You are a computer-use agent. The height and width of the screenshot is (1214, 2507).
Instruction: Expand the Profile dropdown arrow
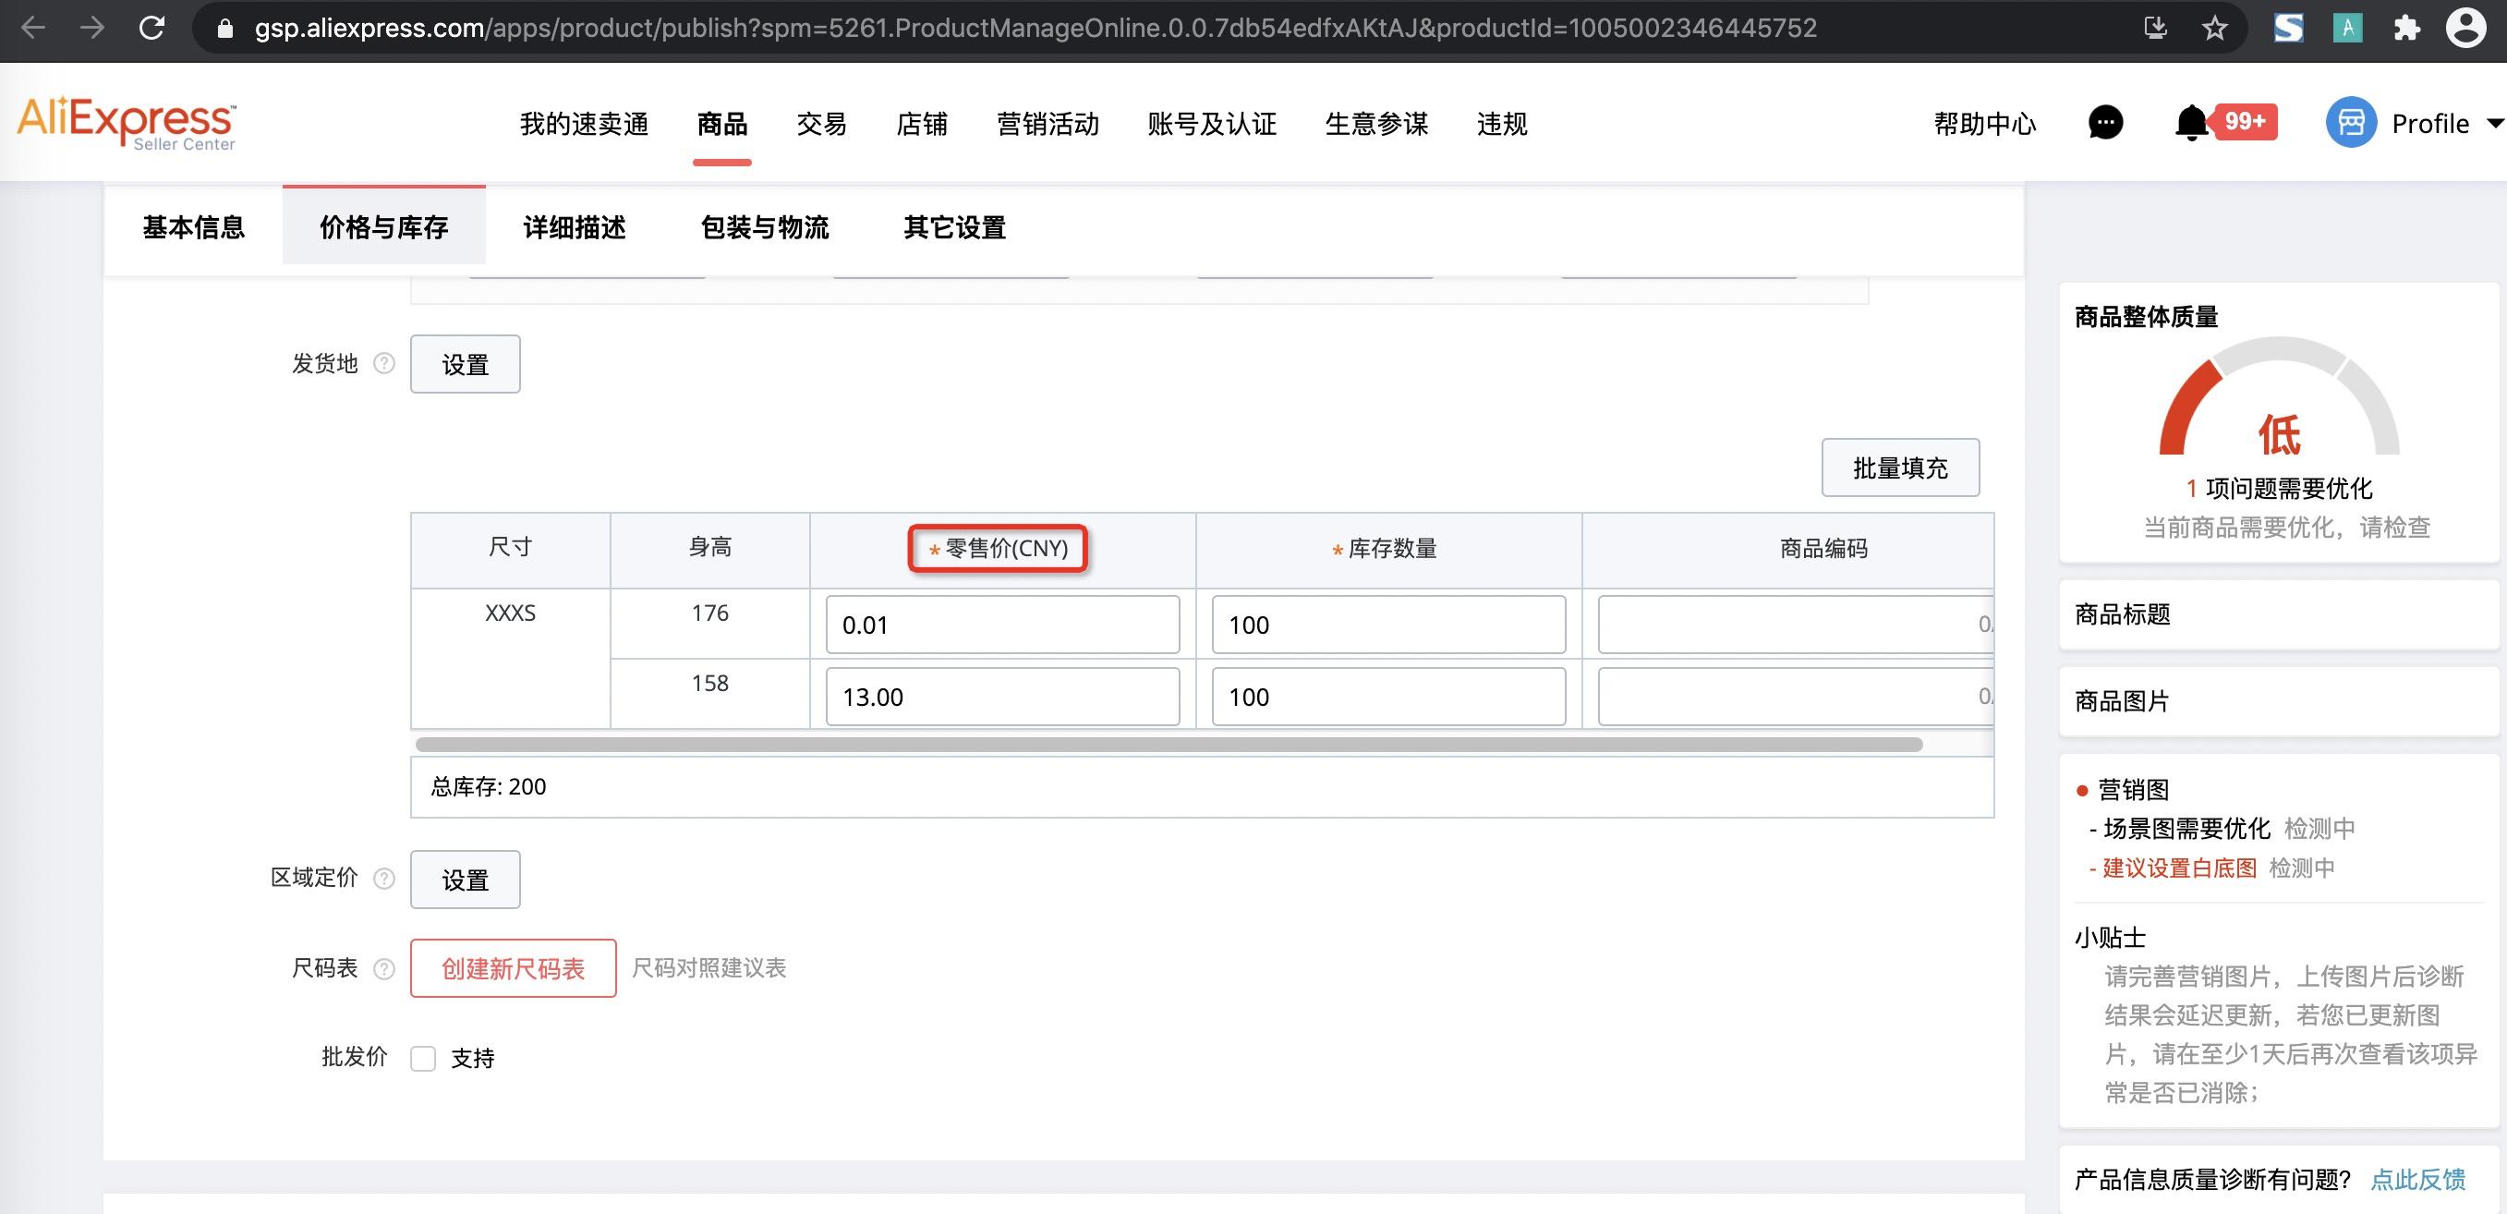tap(2495, 123)
